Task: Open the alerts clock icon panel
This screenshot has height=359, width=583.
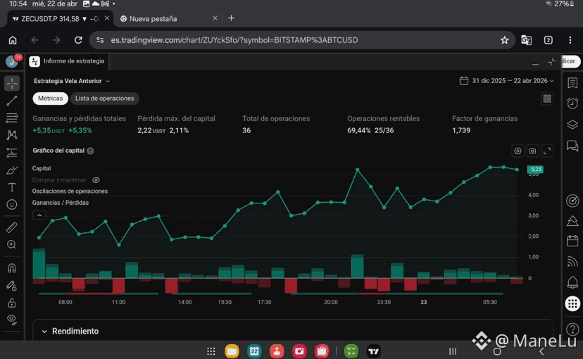Action: pyautogui.click(x=572, y=103)
